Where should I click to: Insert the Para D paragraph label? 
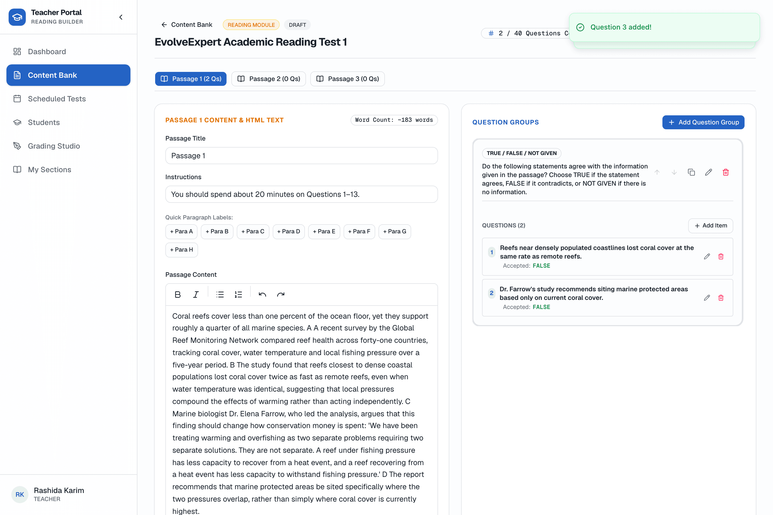point(289,231)
